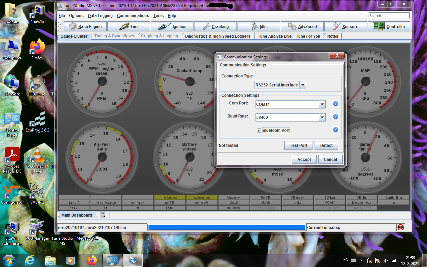Click Accept in Communication Settings
Screen dimensions: 427x267
pos(304,159)
